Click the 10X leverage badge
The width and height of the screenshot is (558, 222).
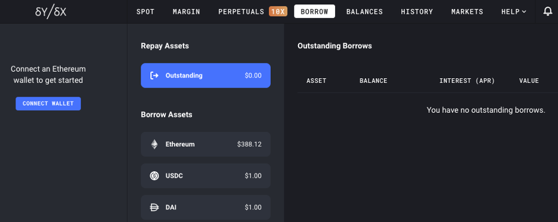click(x=278, y=11)
